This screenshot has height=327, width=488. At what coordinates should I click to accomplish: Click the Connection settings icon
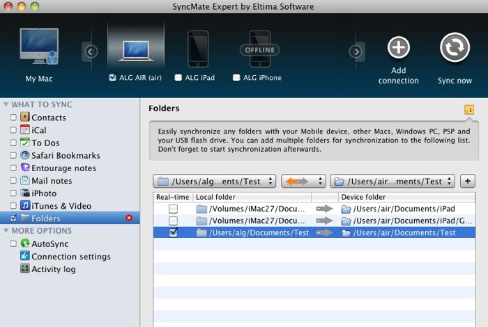pos(25,256)
